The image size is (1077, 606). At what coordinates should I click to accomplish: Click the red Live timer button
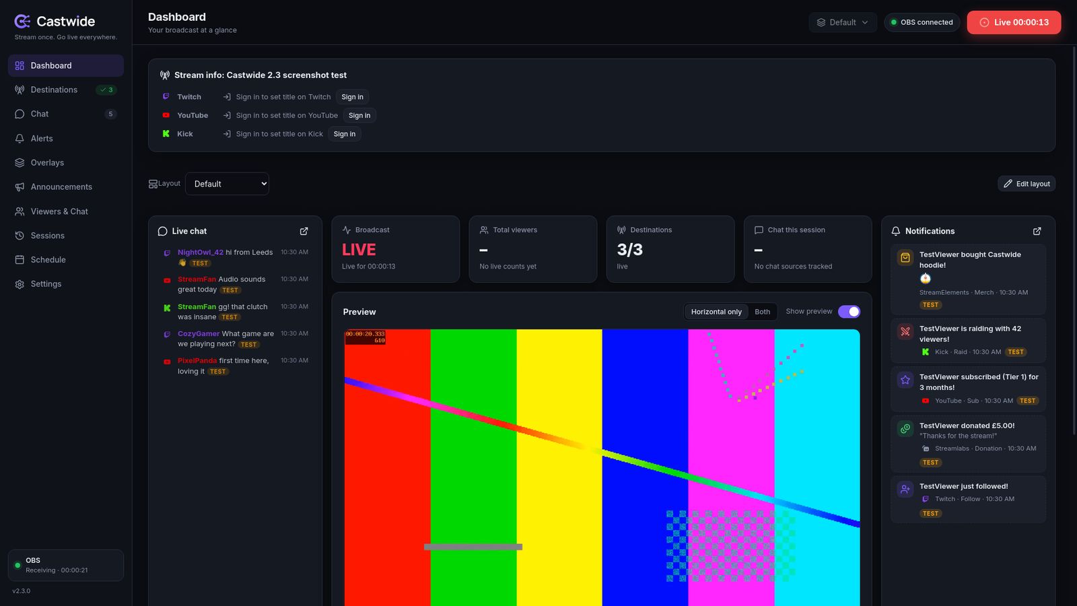coord(1014,22)
